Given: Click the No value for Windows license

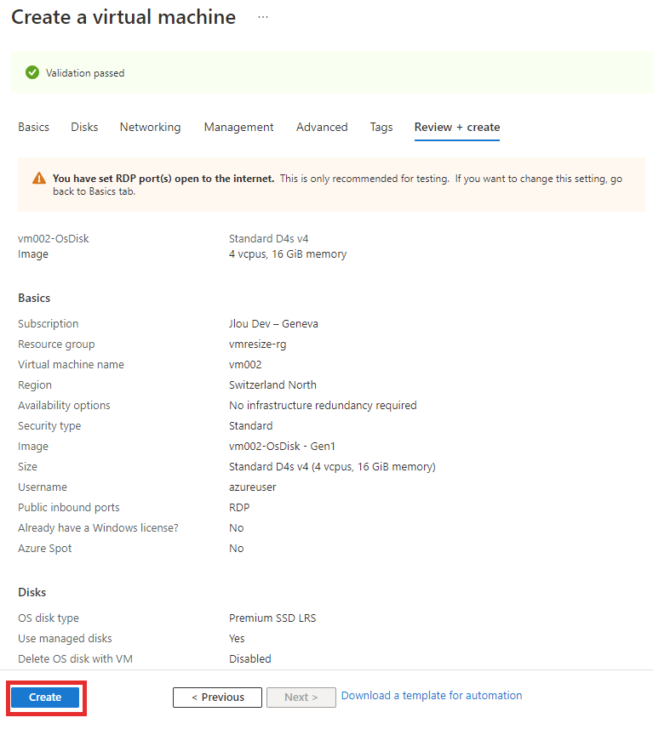Looking at the screenshot, I should 236,528.
